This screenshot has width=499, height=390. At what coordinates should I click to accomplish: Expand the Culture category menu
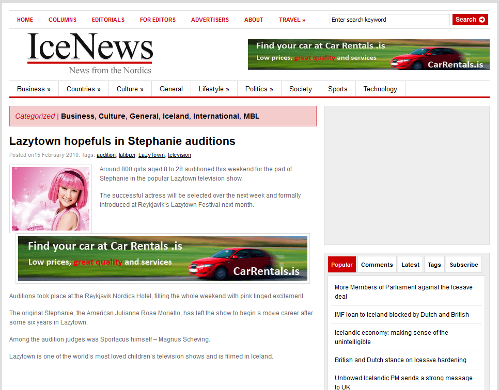click(130, 89)
